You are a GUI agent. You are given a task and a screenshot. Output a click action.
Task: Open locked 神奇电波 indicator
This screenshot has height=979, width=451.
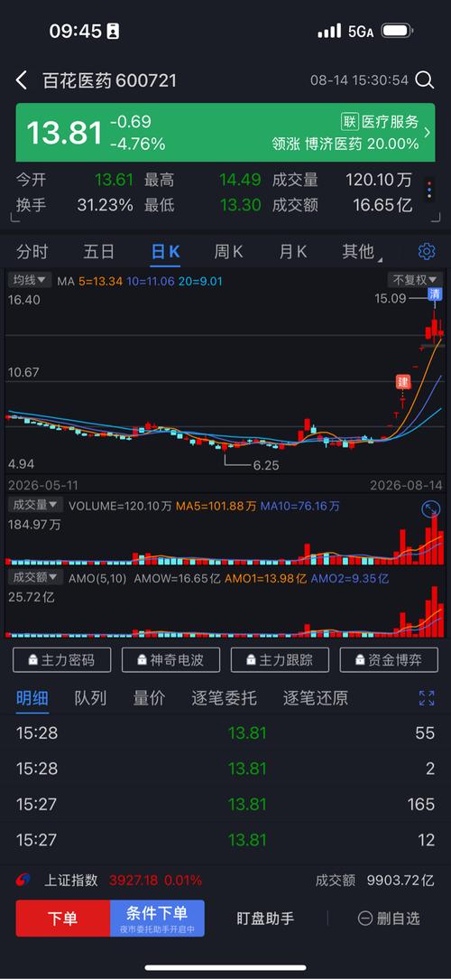pos(170,660)
